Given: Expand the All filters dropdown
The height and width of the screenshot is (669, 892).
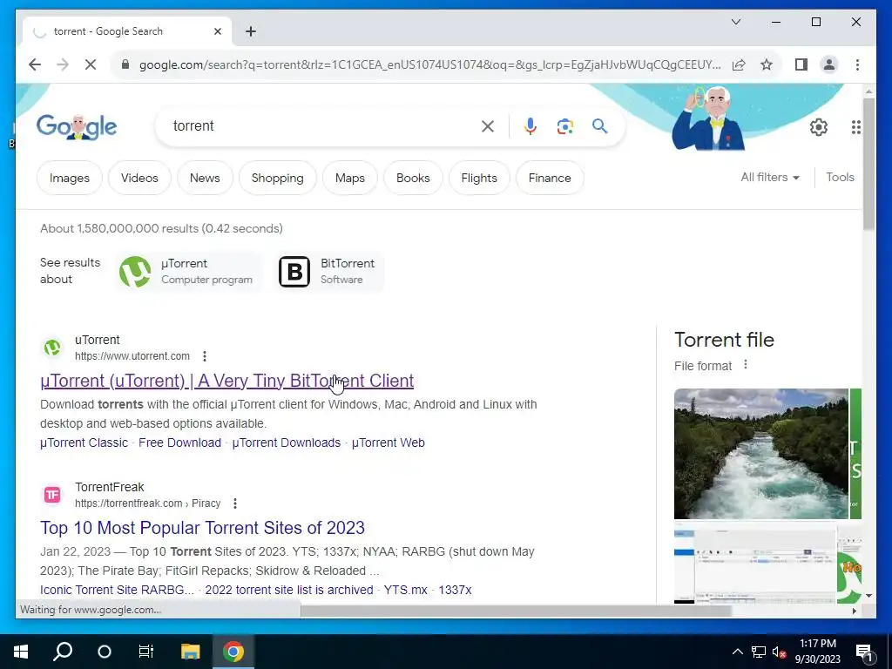Looking at the screenshot, I should click(x=770, y=178).
